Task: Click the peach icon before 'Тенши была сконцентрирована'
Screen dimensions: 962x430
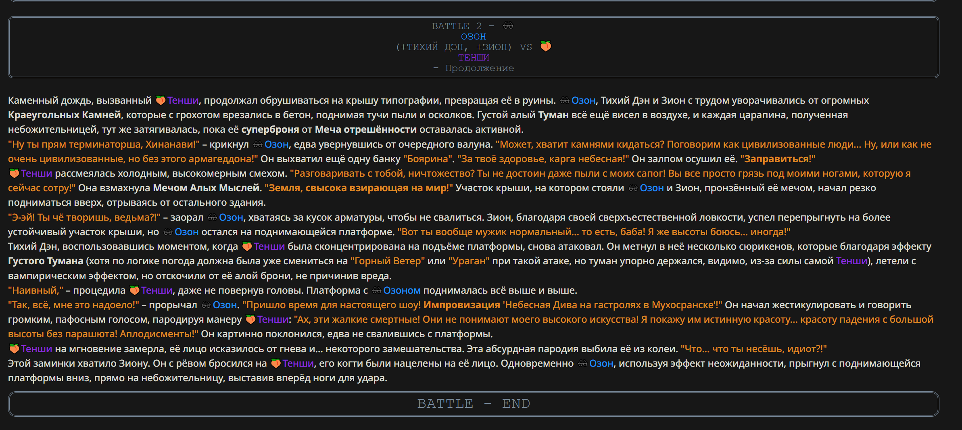Action: (x=247, y=246)
